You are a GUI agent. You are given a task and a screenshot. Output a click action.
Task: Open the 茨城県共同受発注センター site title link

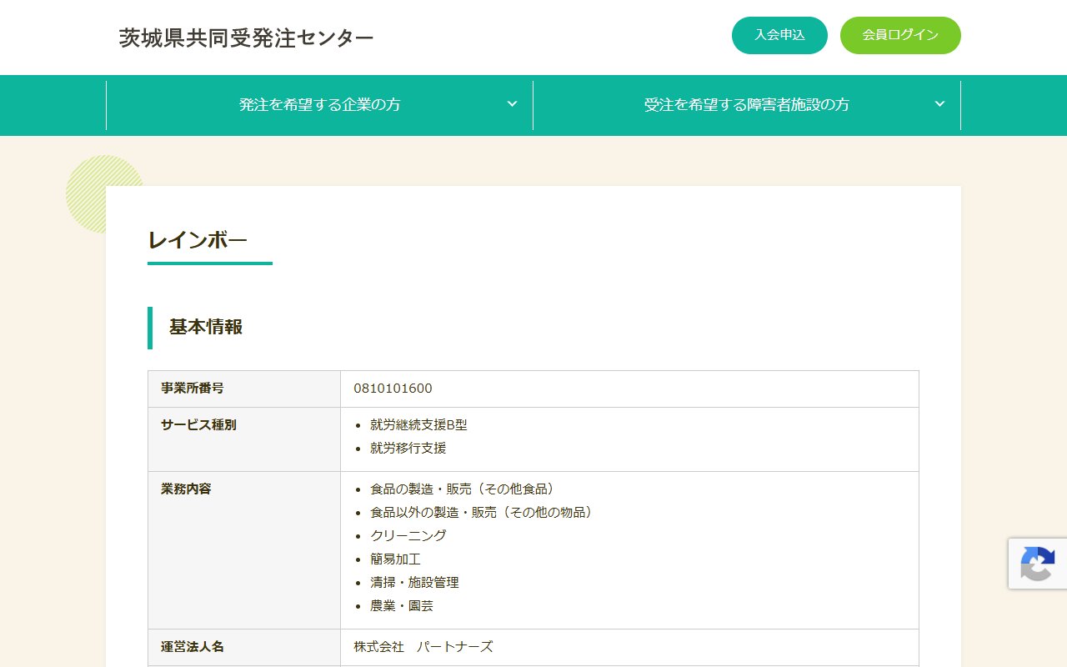[x=246, y=38]
